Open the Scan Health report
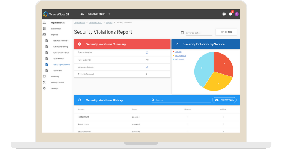 click(x=59, y=58)
